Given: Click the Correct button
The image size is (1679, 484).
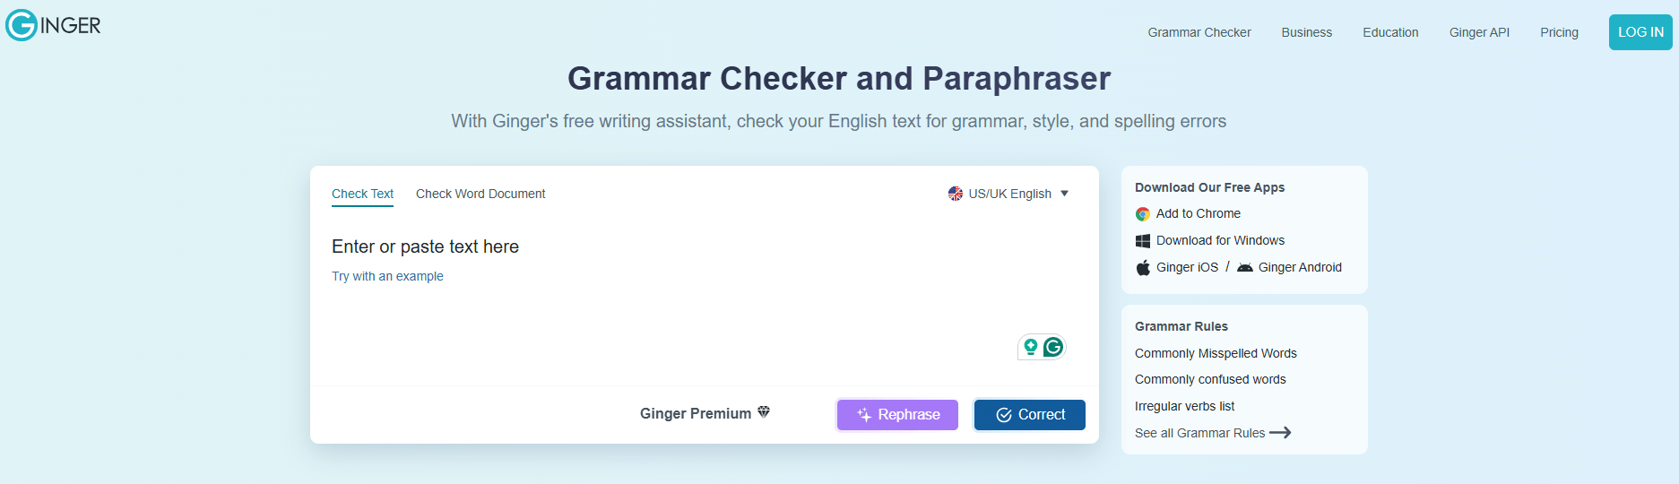Looking at the screenshot, I should pos(1030,415).
